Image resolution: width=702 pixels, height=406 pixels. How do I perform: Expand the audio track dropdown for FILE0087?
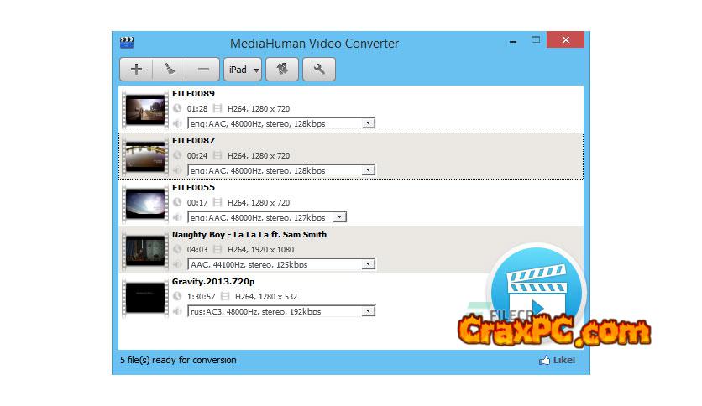pyautogui.click(x=368, y=170)
